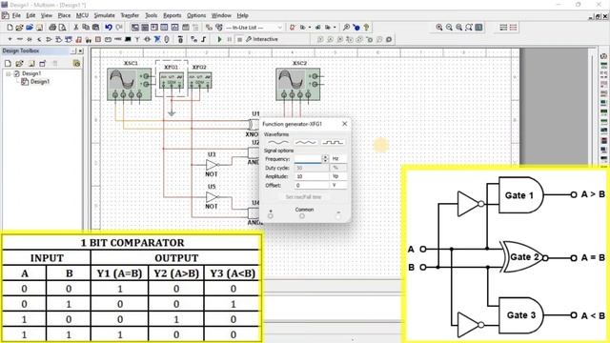Select the U3 NOT gate component
Image resolution: width=610 pixels, height=343 pixels.
(x=212, y=165)
